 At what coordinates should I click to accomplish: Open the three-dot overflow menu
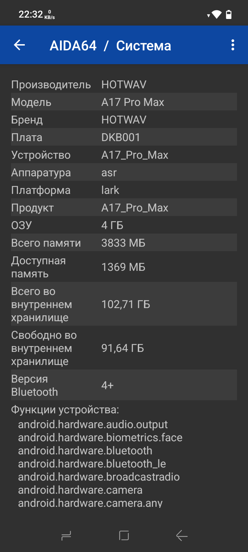point(233,45)
